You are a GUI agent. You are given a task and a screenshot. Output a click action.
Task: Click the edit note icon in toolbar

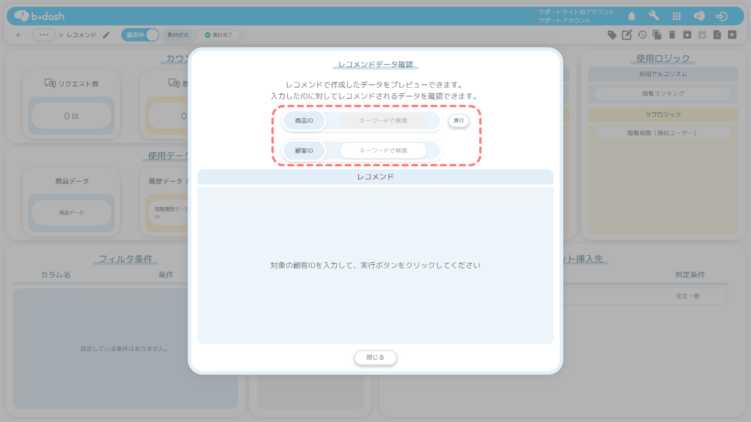tap(627, 35)
